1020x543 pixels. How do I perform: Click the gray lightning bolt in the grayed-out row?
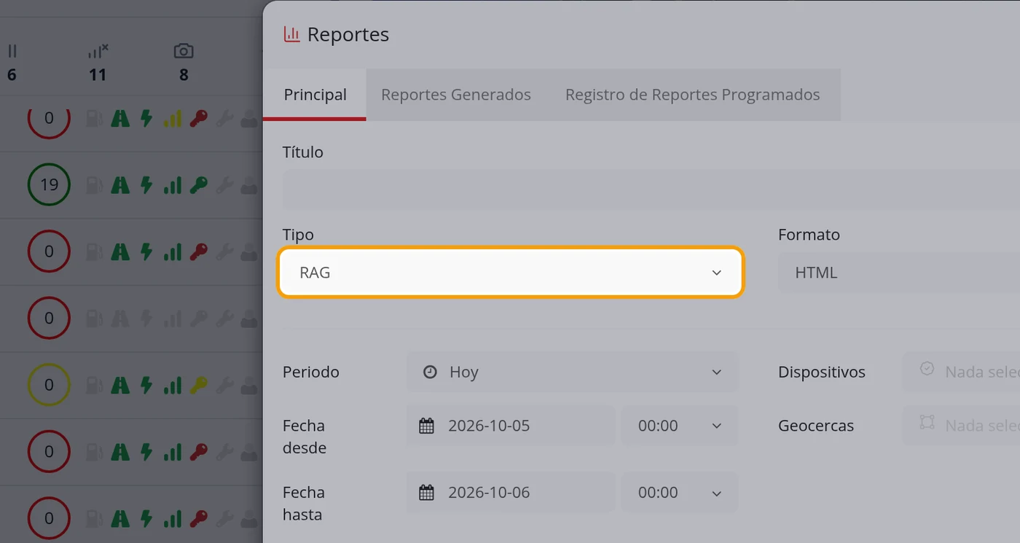146,318
